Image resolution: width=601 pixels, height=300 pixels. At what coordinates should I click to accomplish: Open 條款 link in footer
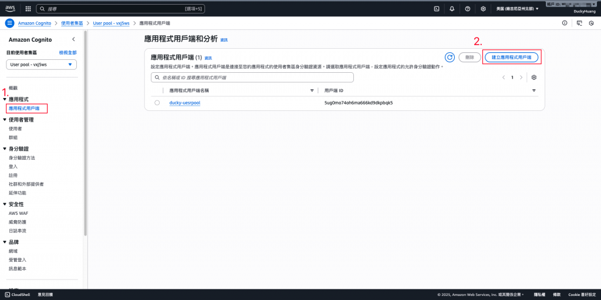point(558,295)
